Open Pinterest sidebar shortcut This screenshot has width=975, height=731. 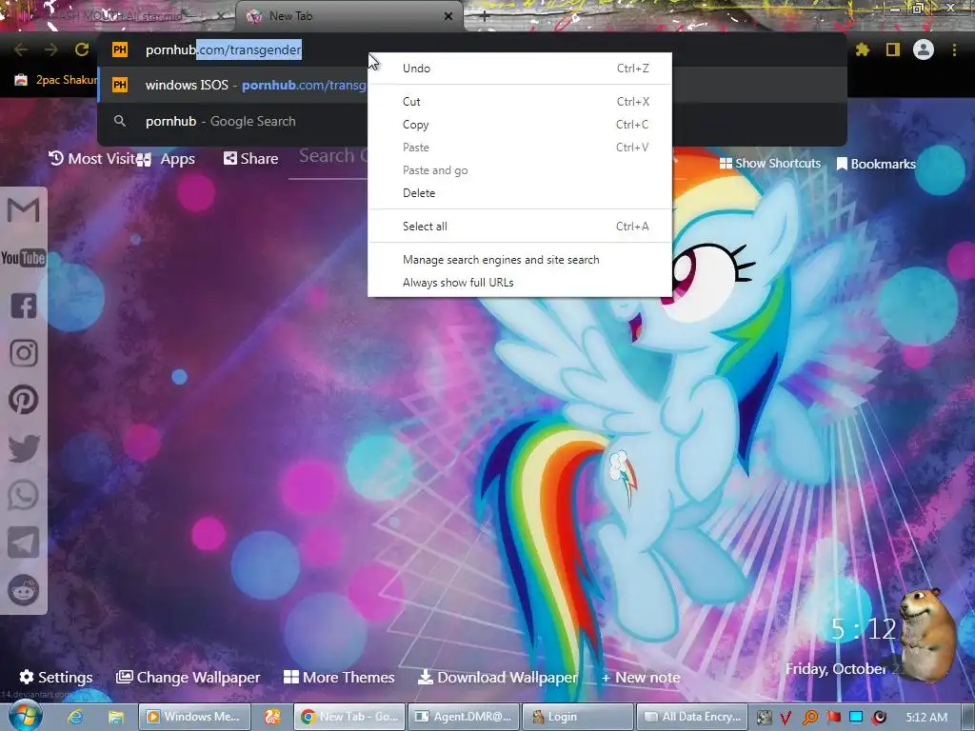[x=24, y=400]
